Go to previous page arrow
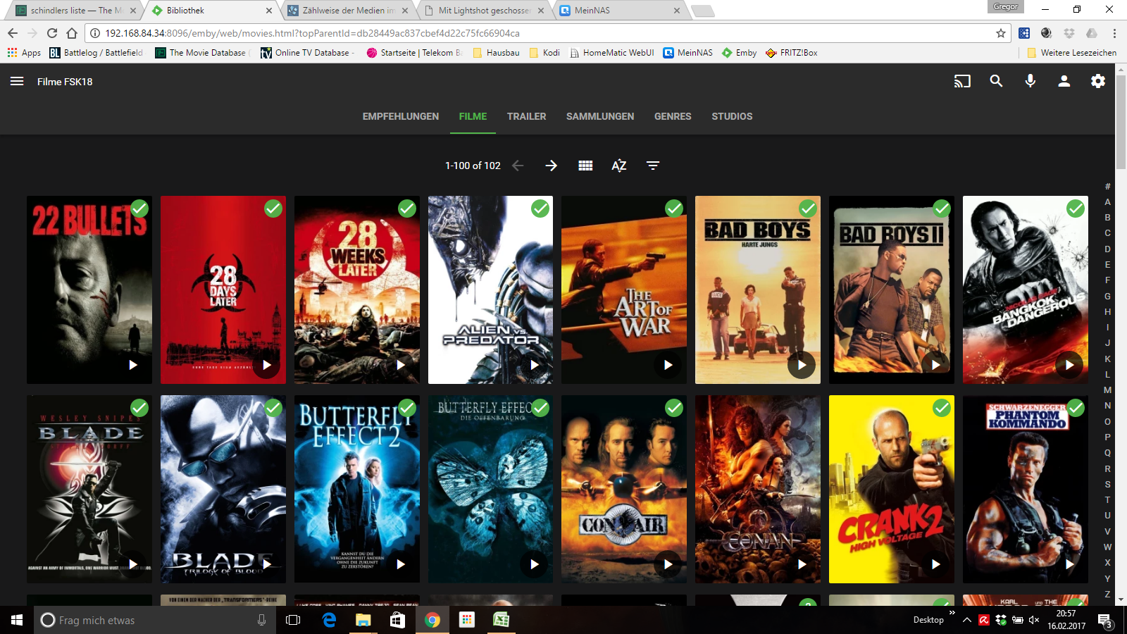Viewport: 1127px width, 634px height. (518, 166)
